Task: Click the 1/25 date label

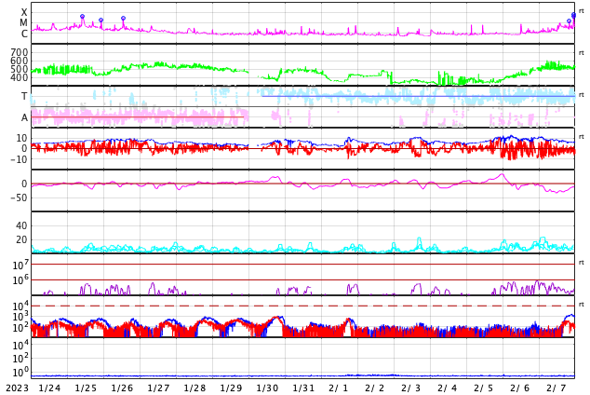Action: click(86, 388)
